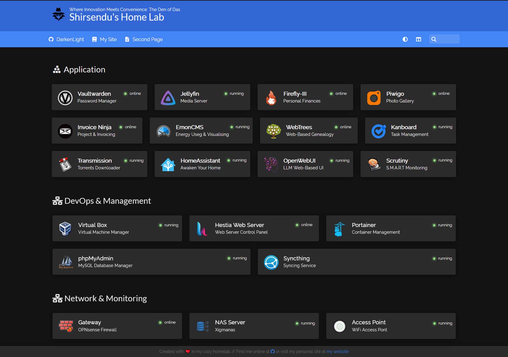Open Piwigo via its camera icon

374,97
